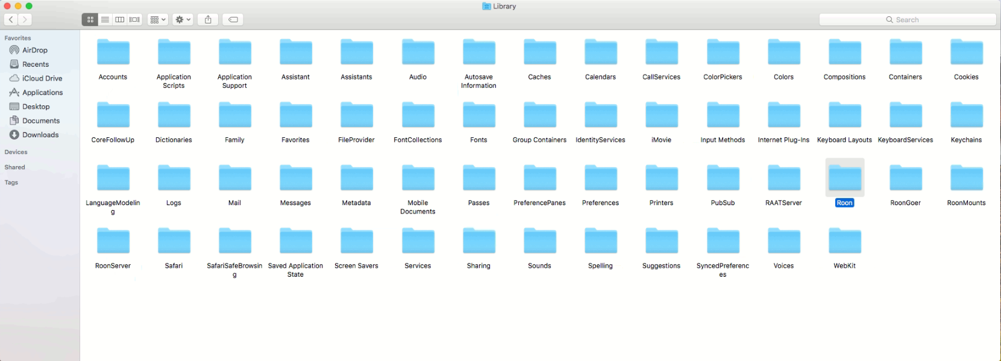Click the SyncedPreferences folder label
This screenshot has width=1001, height=361.
723,270
